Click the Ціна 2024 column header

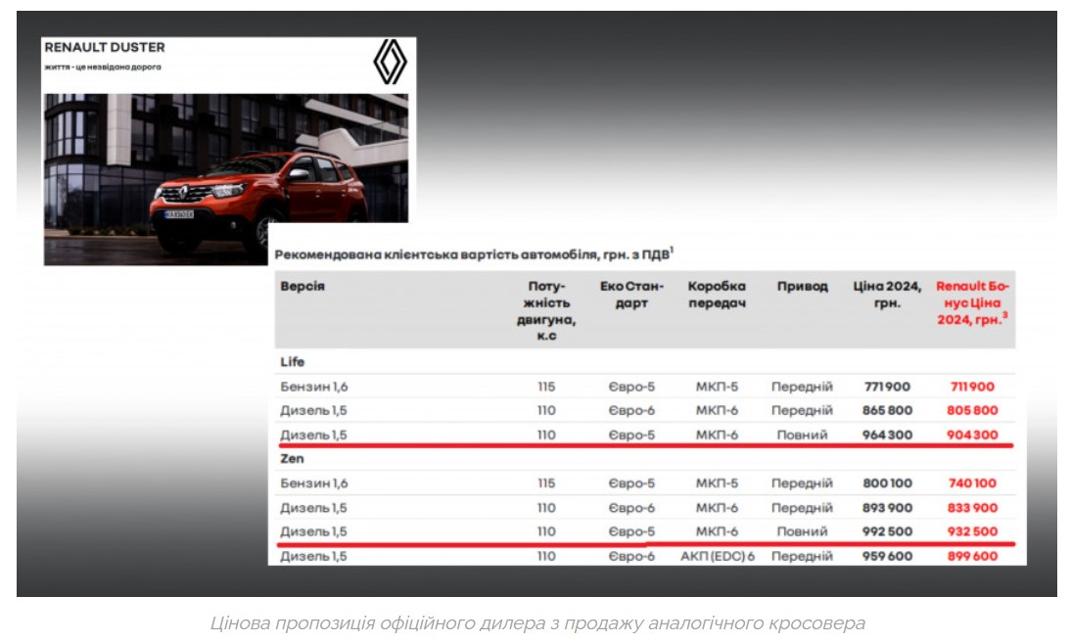[887, 295]
